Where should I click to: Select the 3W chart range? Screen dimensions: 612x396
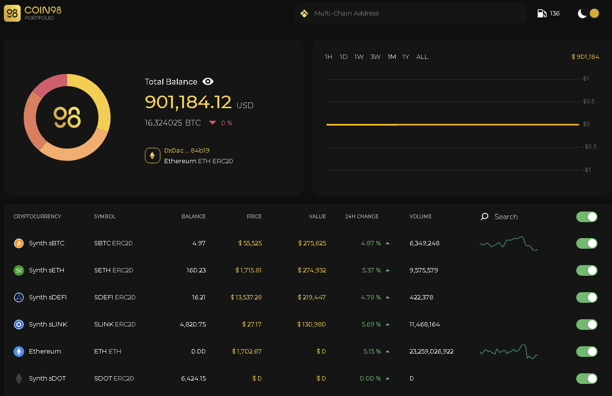375,57
